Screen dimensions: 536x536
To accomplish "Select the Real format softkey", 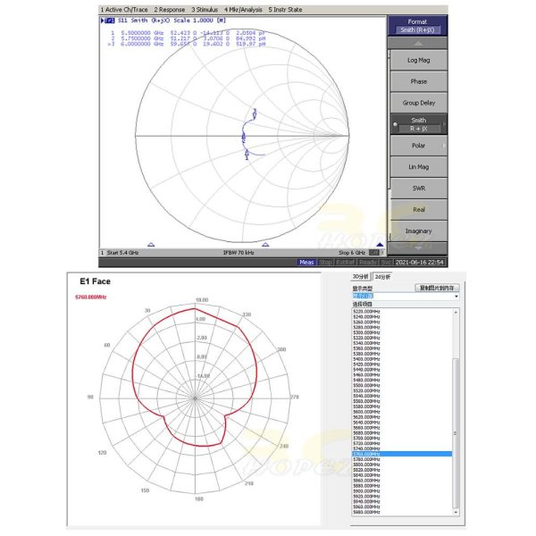I will (418, 210).
